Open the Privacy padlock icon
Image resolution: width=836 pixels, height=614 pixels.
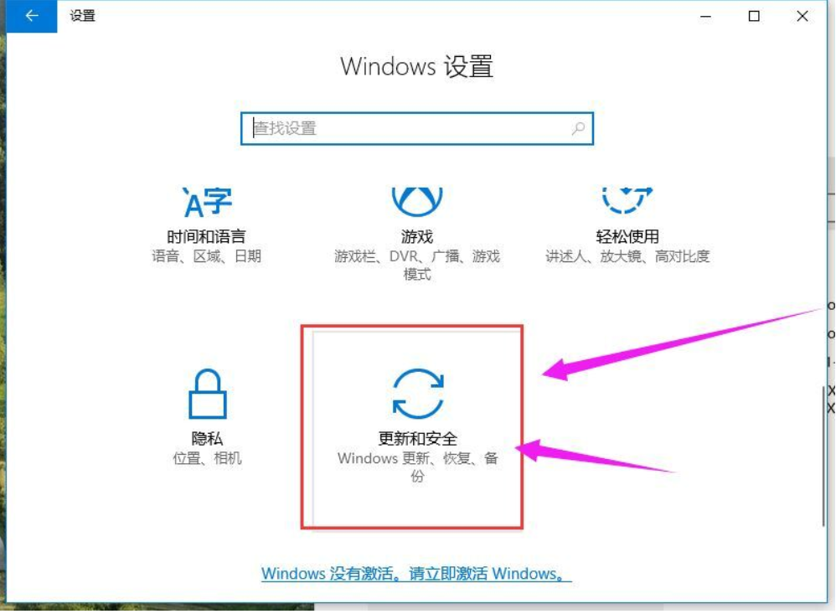(x=208, y=394)
